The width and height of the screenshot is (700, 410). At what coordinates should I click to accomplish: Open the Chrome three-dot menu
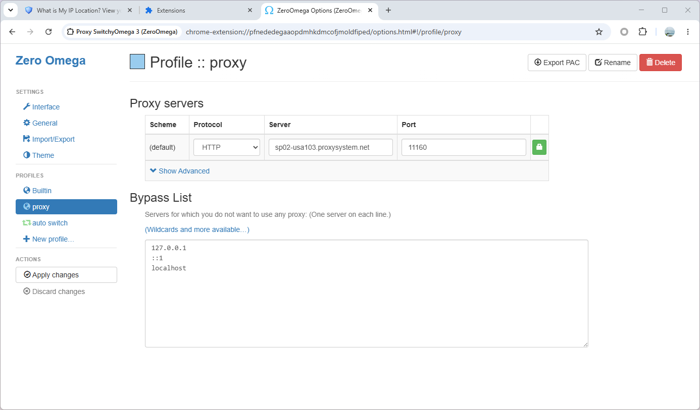click(x=688, y=32)
